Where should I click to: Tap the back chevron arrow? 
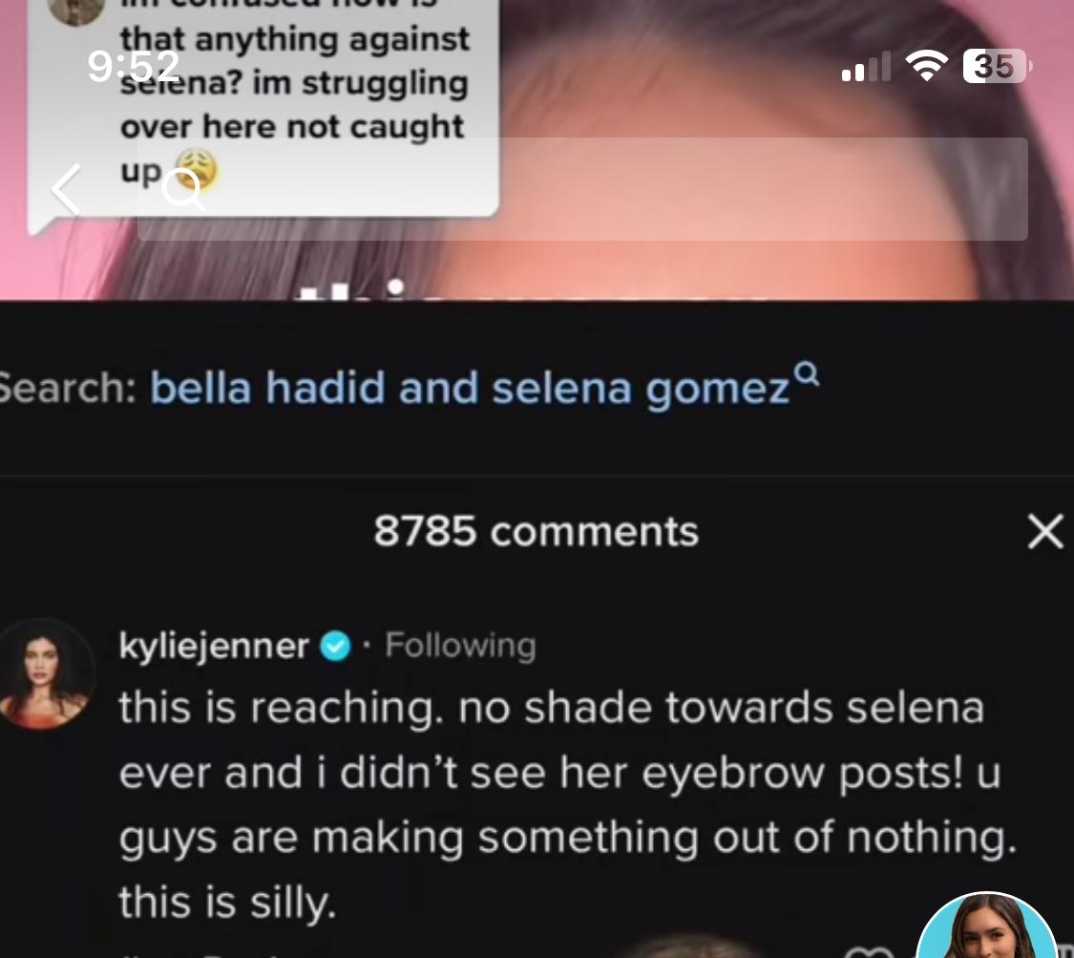pos(67,190)
